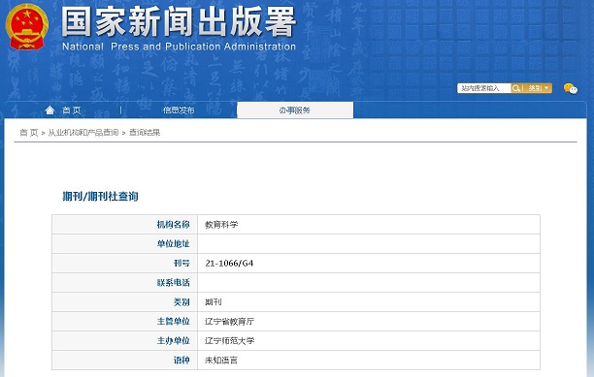
Task: Open the 类别 search category dropdown
Action: pos(539,88)
